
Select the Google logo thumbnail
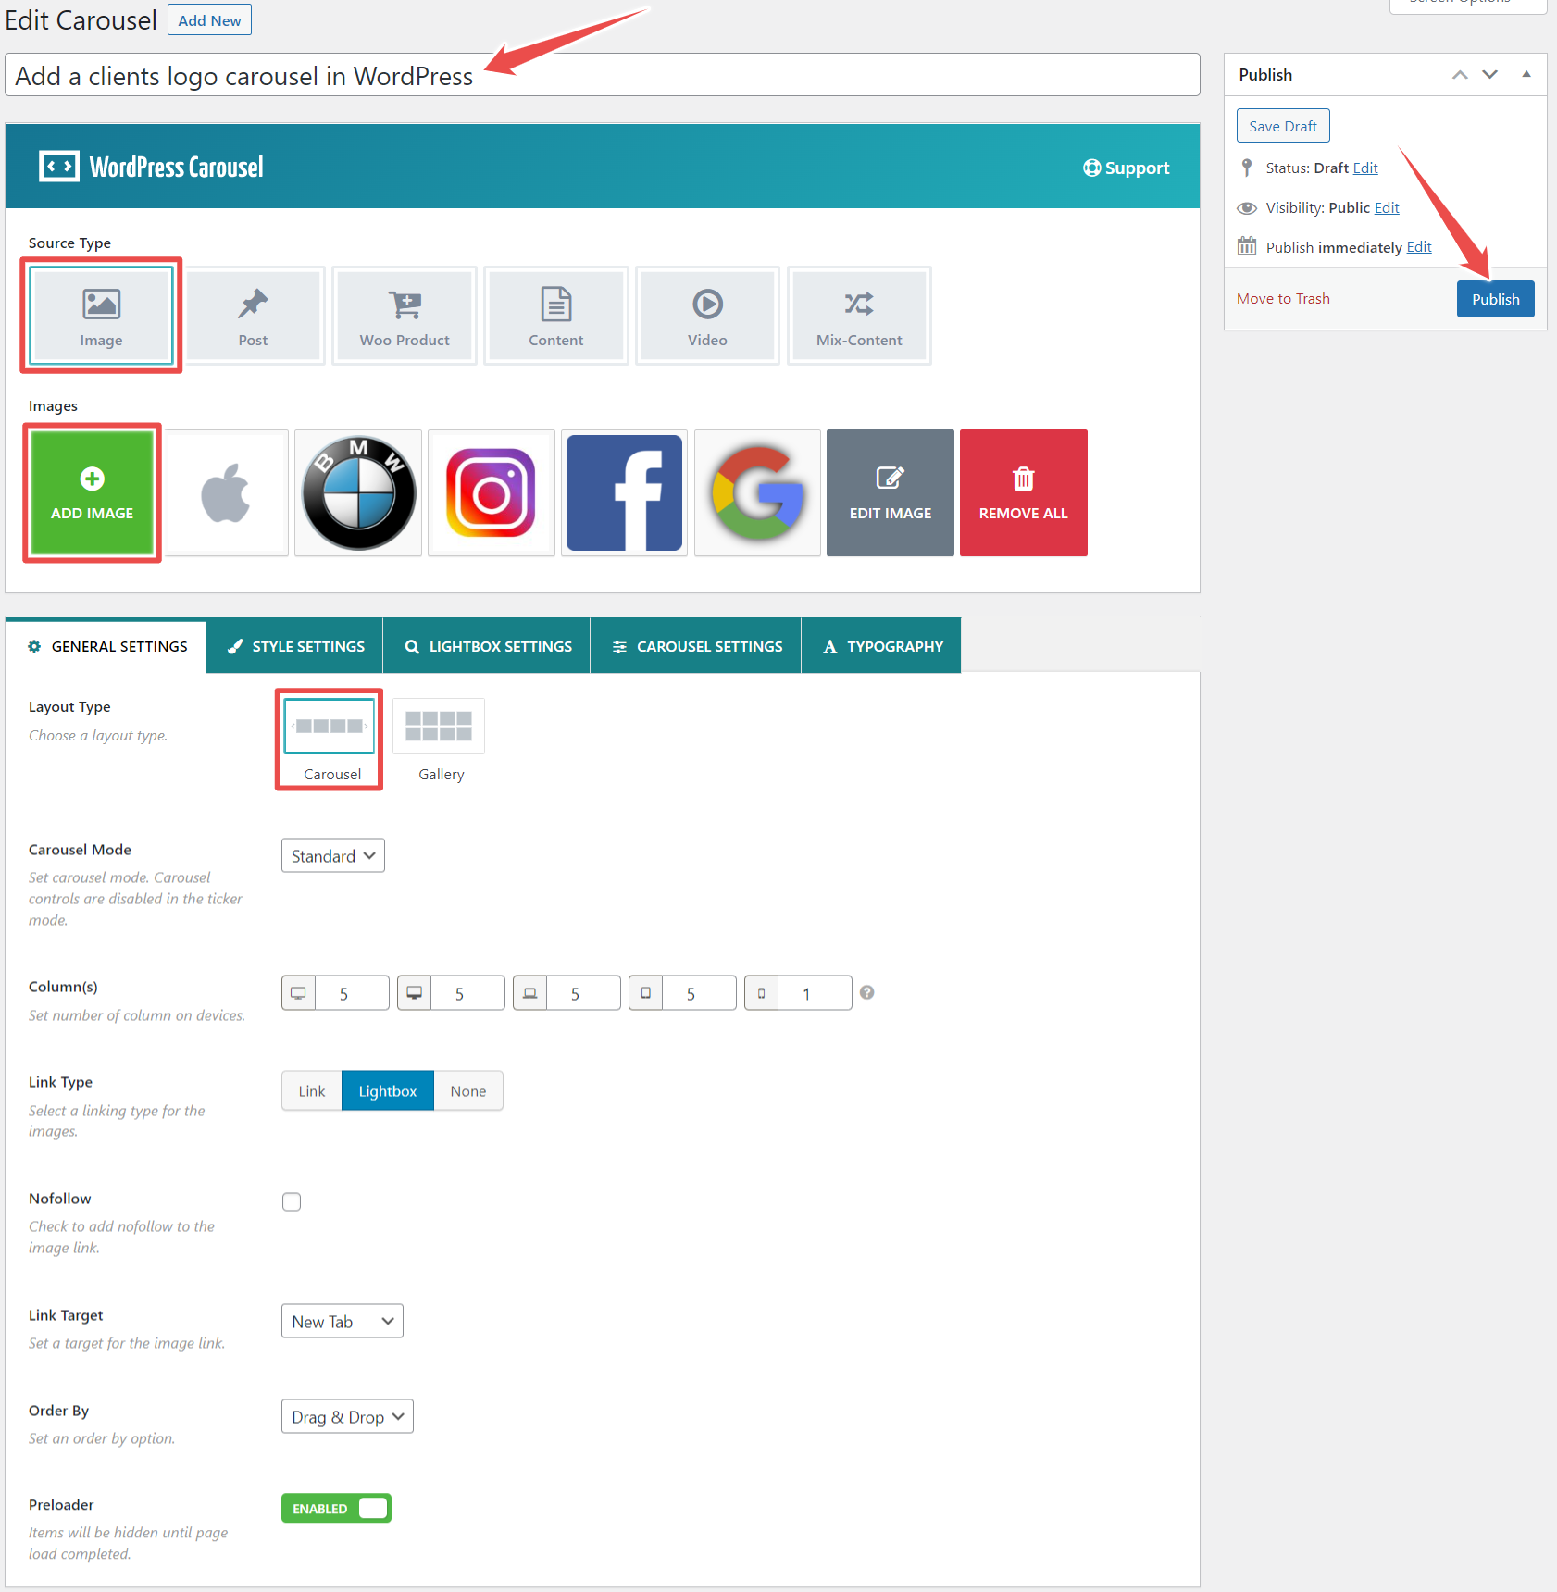(757, 492)
